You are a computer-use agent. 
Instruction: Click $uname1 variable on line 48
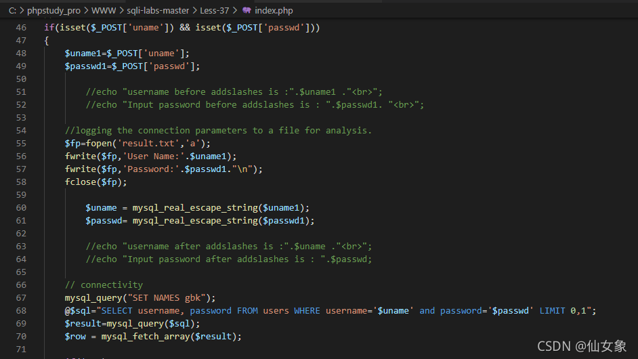83,54
